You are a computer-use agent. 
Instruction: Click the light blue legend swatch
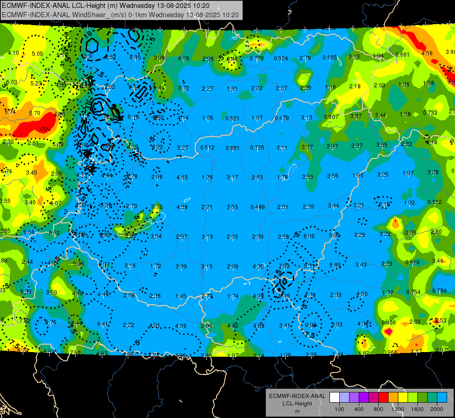[x=442, y=398]
